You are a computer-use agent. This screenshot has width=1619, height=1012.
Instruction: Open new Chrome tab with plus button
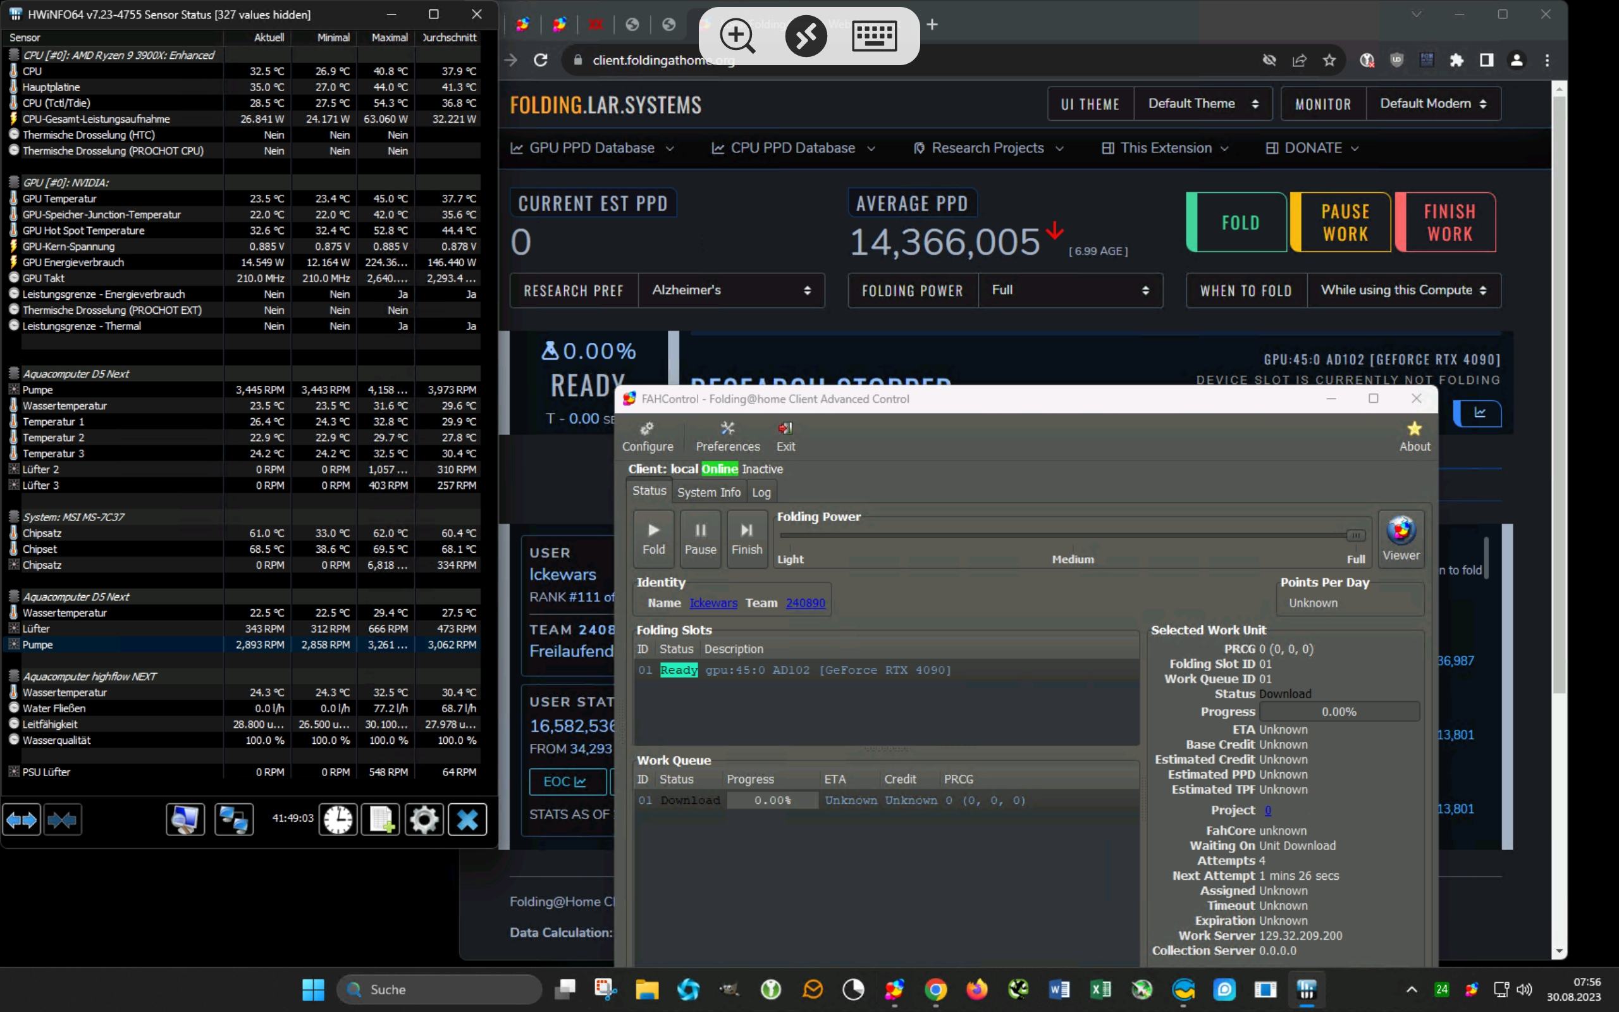(x=932, y=25)
